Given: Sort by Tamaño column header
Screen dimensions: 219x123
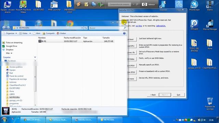Looking at the screenshot, I should pos(106,38).
